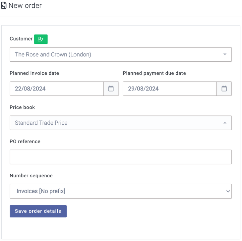Click the Price book label
242x241 pixels.
click(x=22, y=107)
